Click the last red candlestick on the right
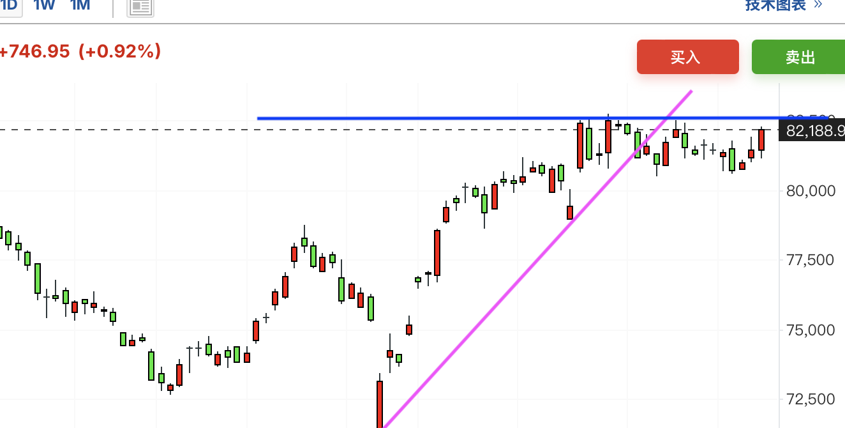 761,140
